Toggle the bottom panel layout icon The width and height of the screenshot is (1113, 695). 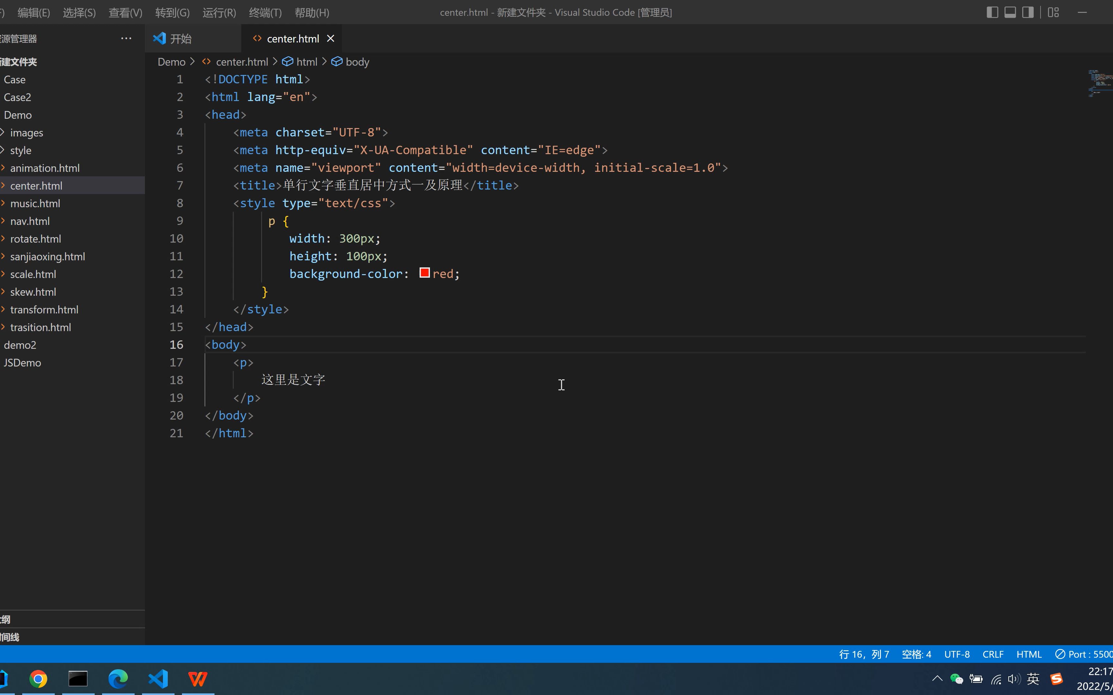click(1010, 13)
